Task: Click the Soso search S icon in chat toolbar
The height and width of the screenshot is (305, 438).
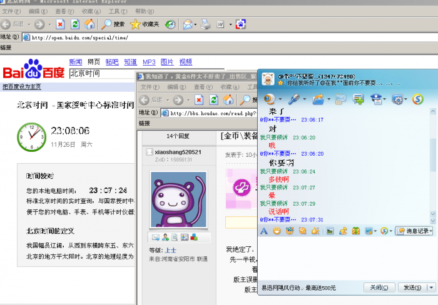Action: pyautogui.click(x=384, y=231)
